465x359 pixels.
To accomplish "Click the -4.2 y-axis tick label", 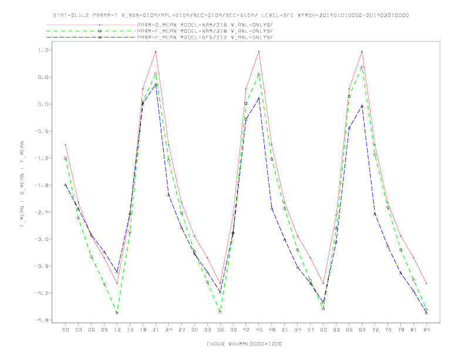I will click(x=42, y=293).
